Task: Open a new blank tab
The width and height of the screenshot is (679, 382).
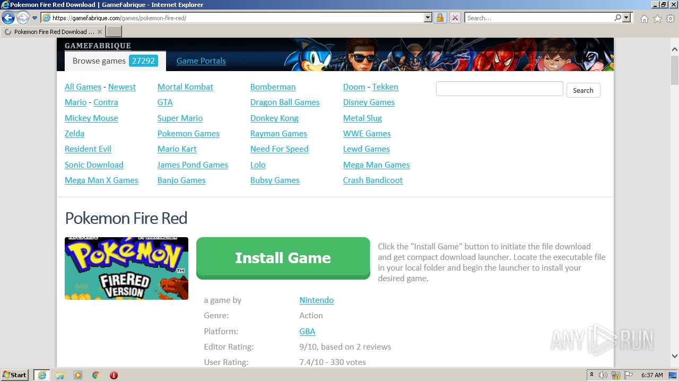Action: click(114, 31)
